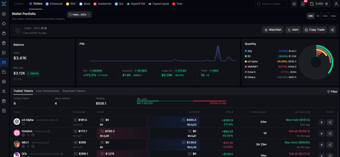Click lightning quick-trade icon for MELT

pos(322,145)
